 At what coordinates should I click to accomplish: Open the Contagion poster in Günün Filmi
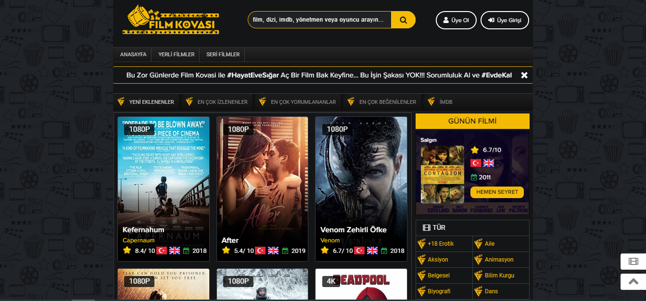tap(443, 175)
